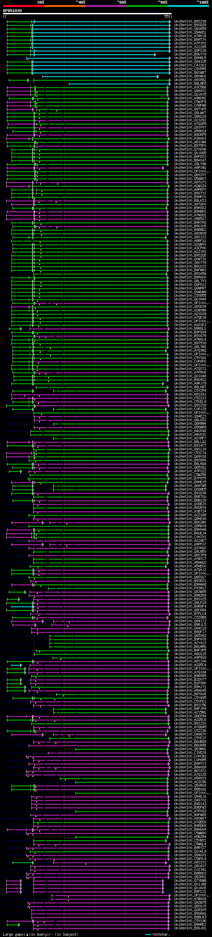
Task: Select the UniRef100_A3CFH0 label
Action: point(190,248)
